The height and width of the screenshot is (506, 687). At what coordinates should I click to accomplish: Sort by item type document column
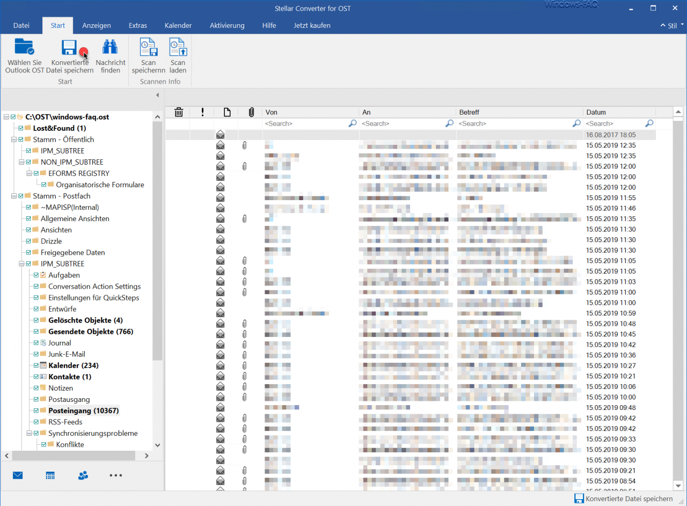pyautogui.click(x=227, y=112)
